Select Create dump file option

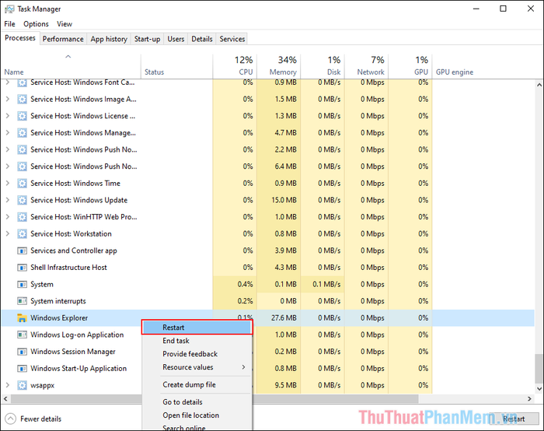(x=197, y=385)
